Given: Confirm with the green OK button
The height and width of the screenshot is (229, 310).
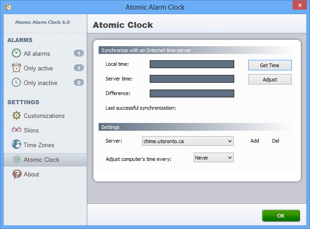Looking at the screenshot, I should 281,216.
